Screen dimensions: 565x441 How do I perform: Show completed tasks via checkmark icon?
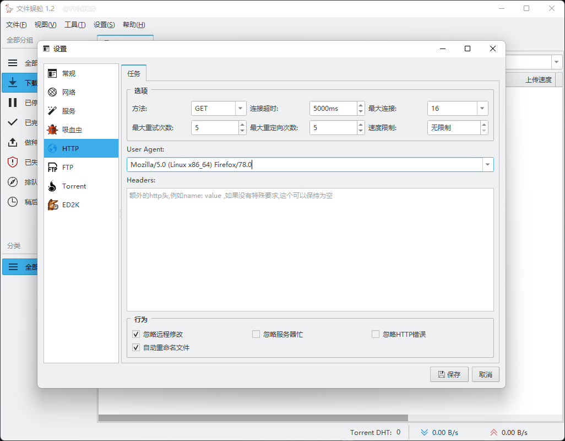[13, 122]
